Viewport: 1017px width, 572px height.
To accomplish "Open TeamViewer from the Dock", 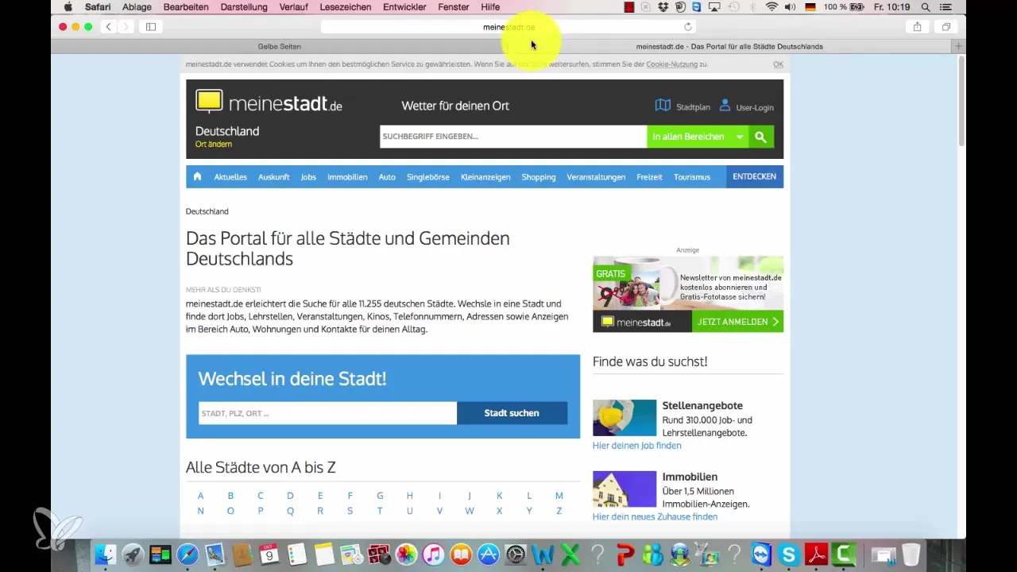I will 761,554.
